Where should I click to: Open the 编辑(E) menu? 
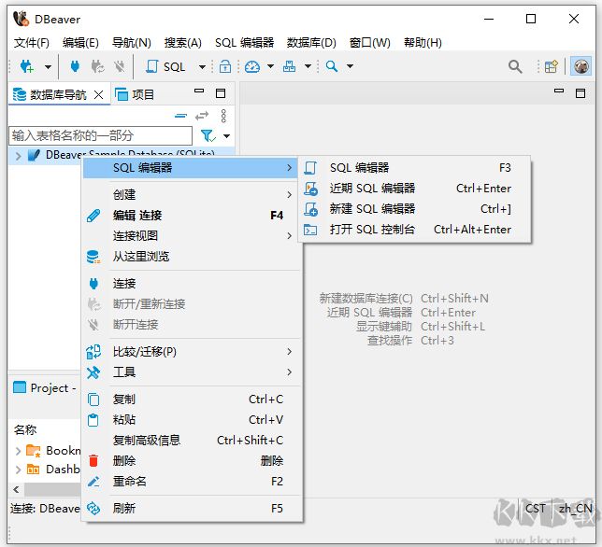[80, 43]
